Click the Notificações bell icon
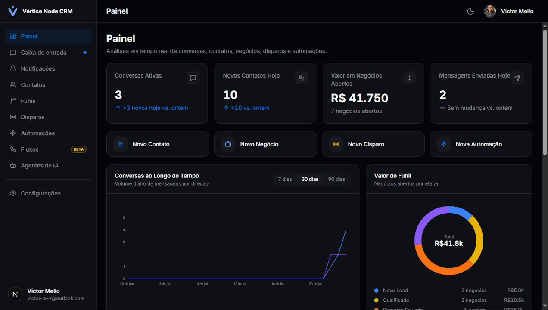 (13, 68)
